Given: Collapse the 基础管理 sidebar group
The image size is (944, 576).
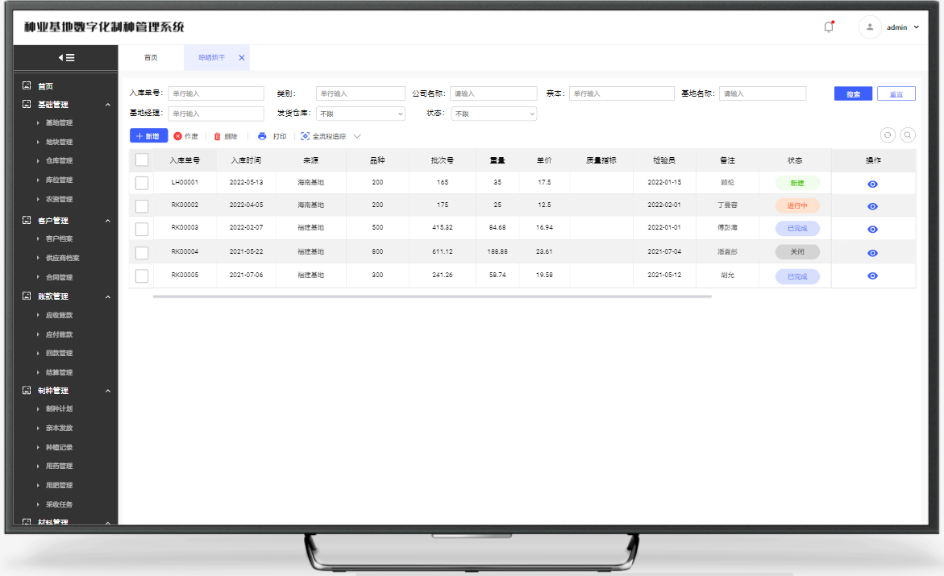Looking at the screenshot, I should pyautogui.click(x=108, y=105).
